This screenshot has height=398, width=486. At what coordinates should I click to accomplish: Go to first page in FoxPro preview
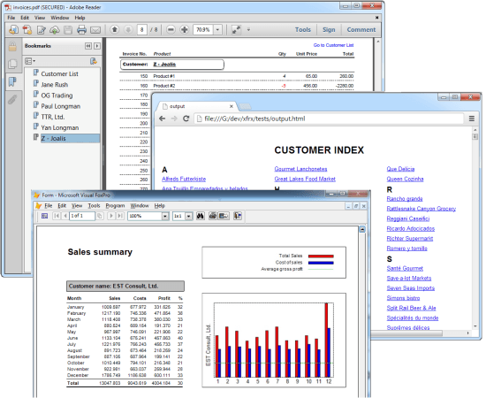pyautogui.click(x=56, y=216)
